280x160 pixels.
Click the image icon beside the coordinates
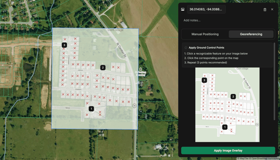183,9
